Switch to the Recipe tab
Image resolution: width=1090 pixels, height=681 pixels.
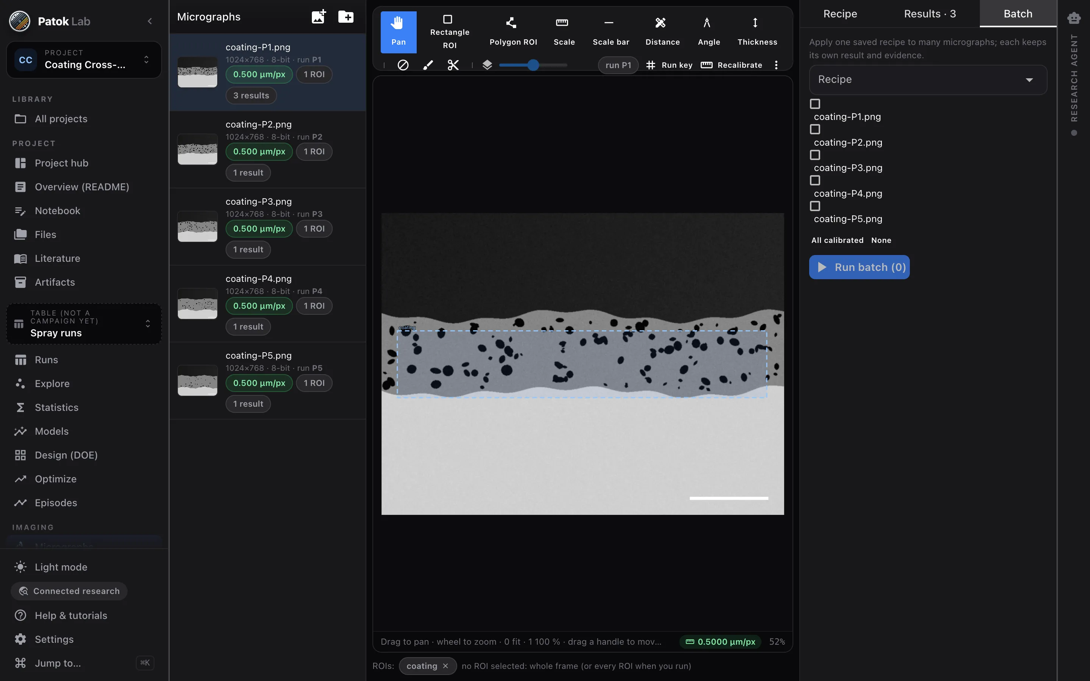coord(840,14)
